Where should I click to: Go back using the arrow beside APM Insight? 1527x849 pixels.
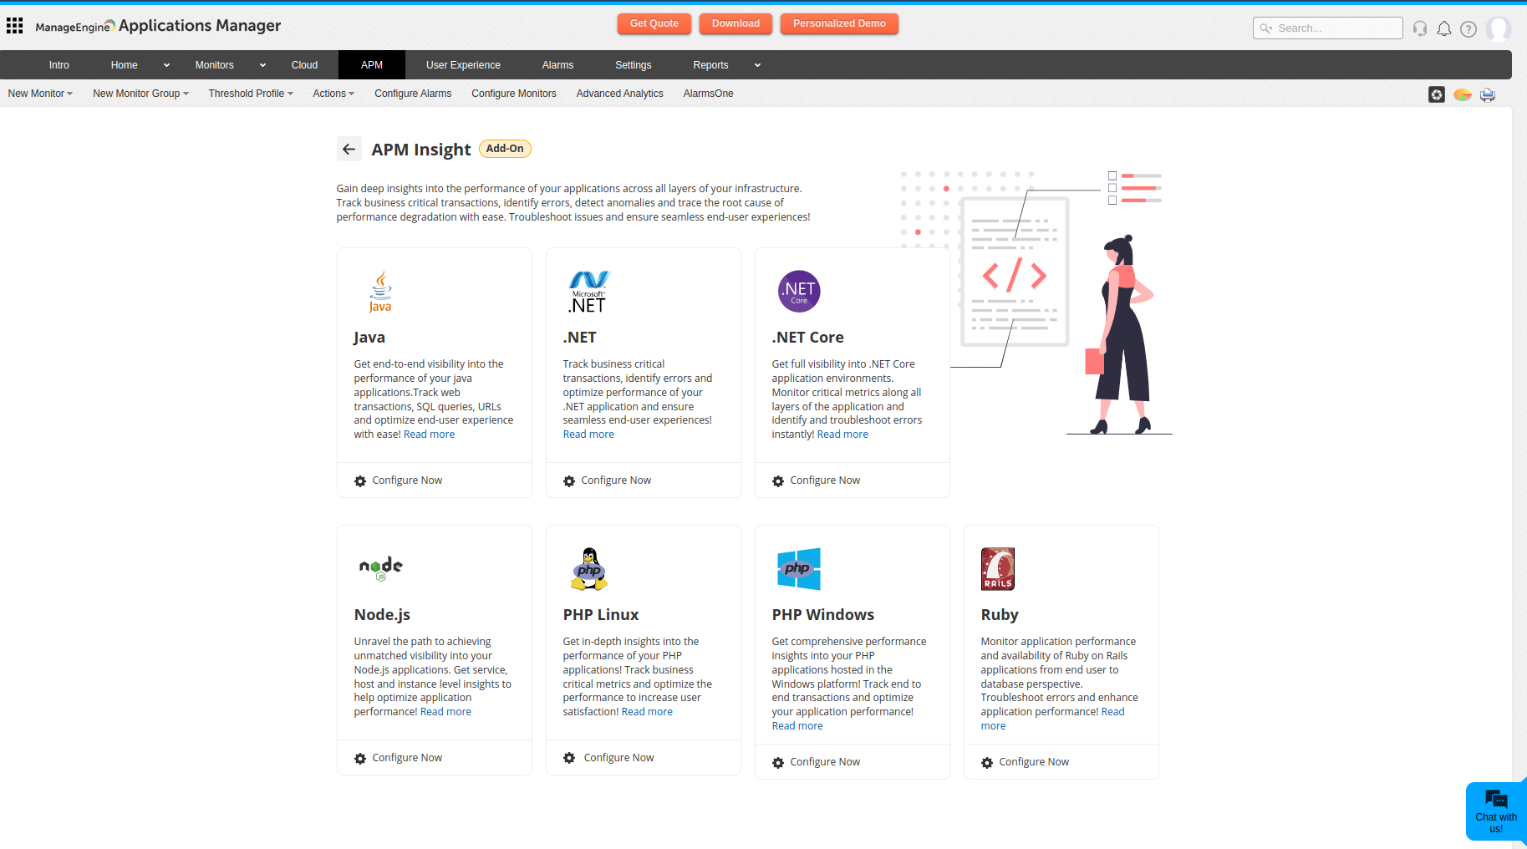[x=349, y=149]
